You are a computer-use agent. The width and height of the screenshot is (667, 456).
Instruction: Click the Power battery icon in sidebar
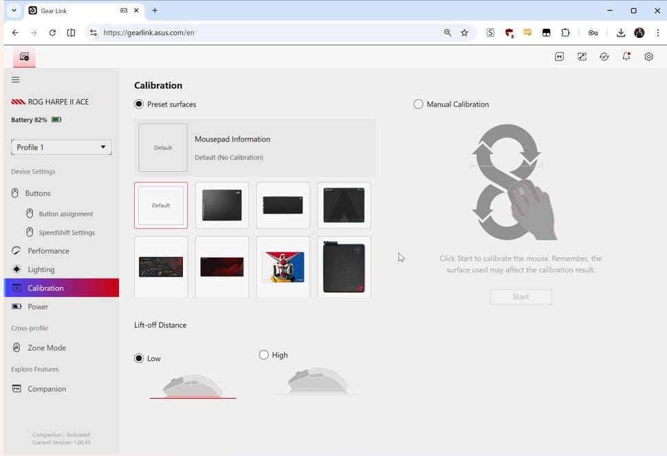[17, 306]
